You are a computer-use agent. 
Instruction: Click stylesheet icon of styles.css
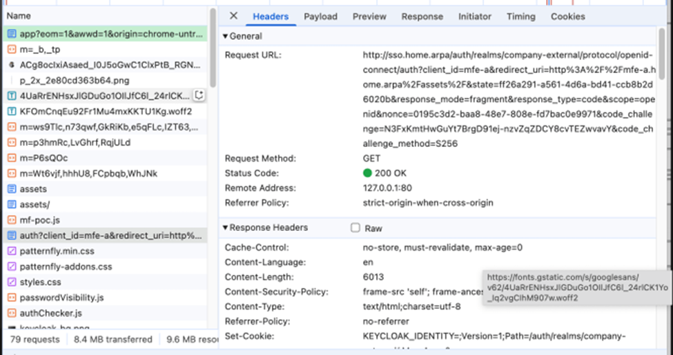(x=12, y=282)
